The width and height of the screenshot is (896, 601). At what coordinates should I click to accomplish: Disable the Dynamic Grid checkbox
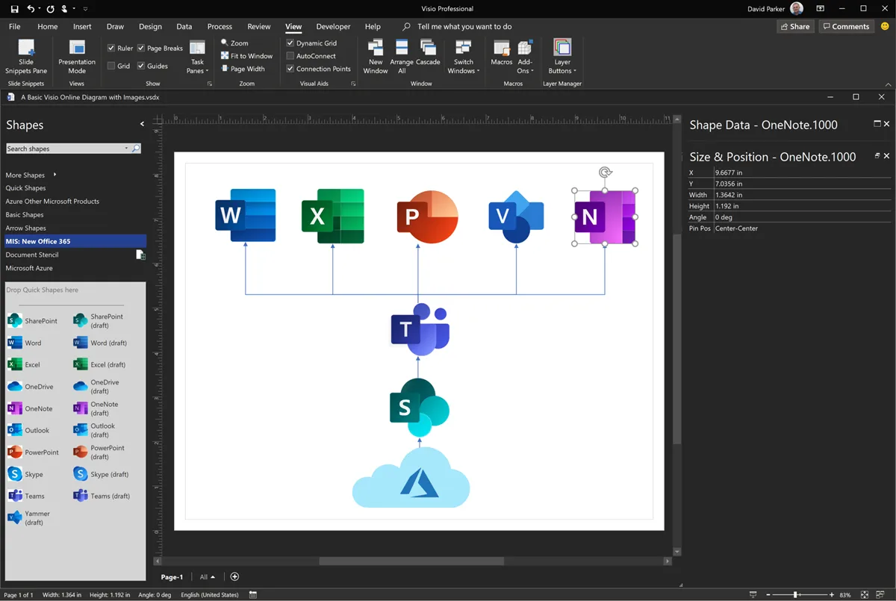[x=290, y=43]
